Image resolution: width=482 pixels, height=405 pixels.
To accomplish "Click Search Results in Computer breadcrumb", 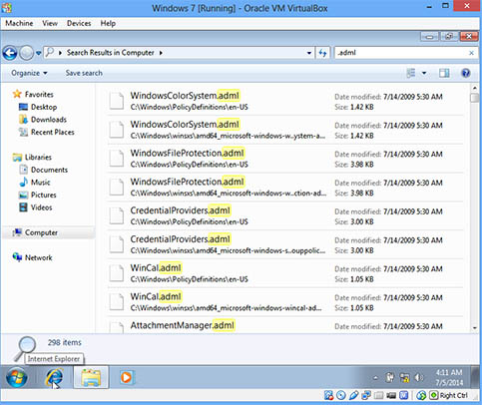I will [x=111, y=53].
